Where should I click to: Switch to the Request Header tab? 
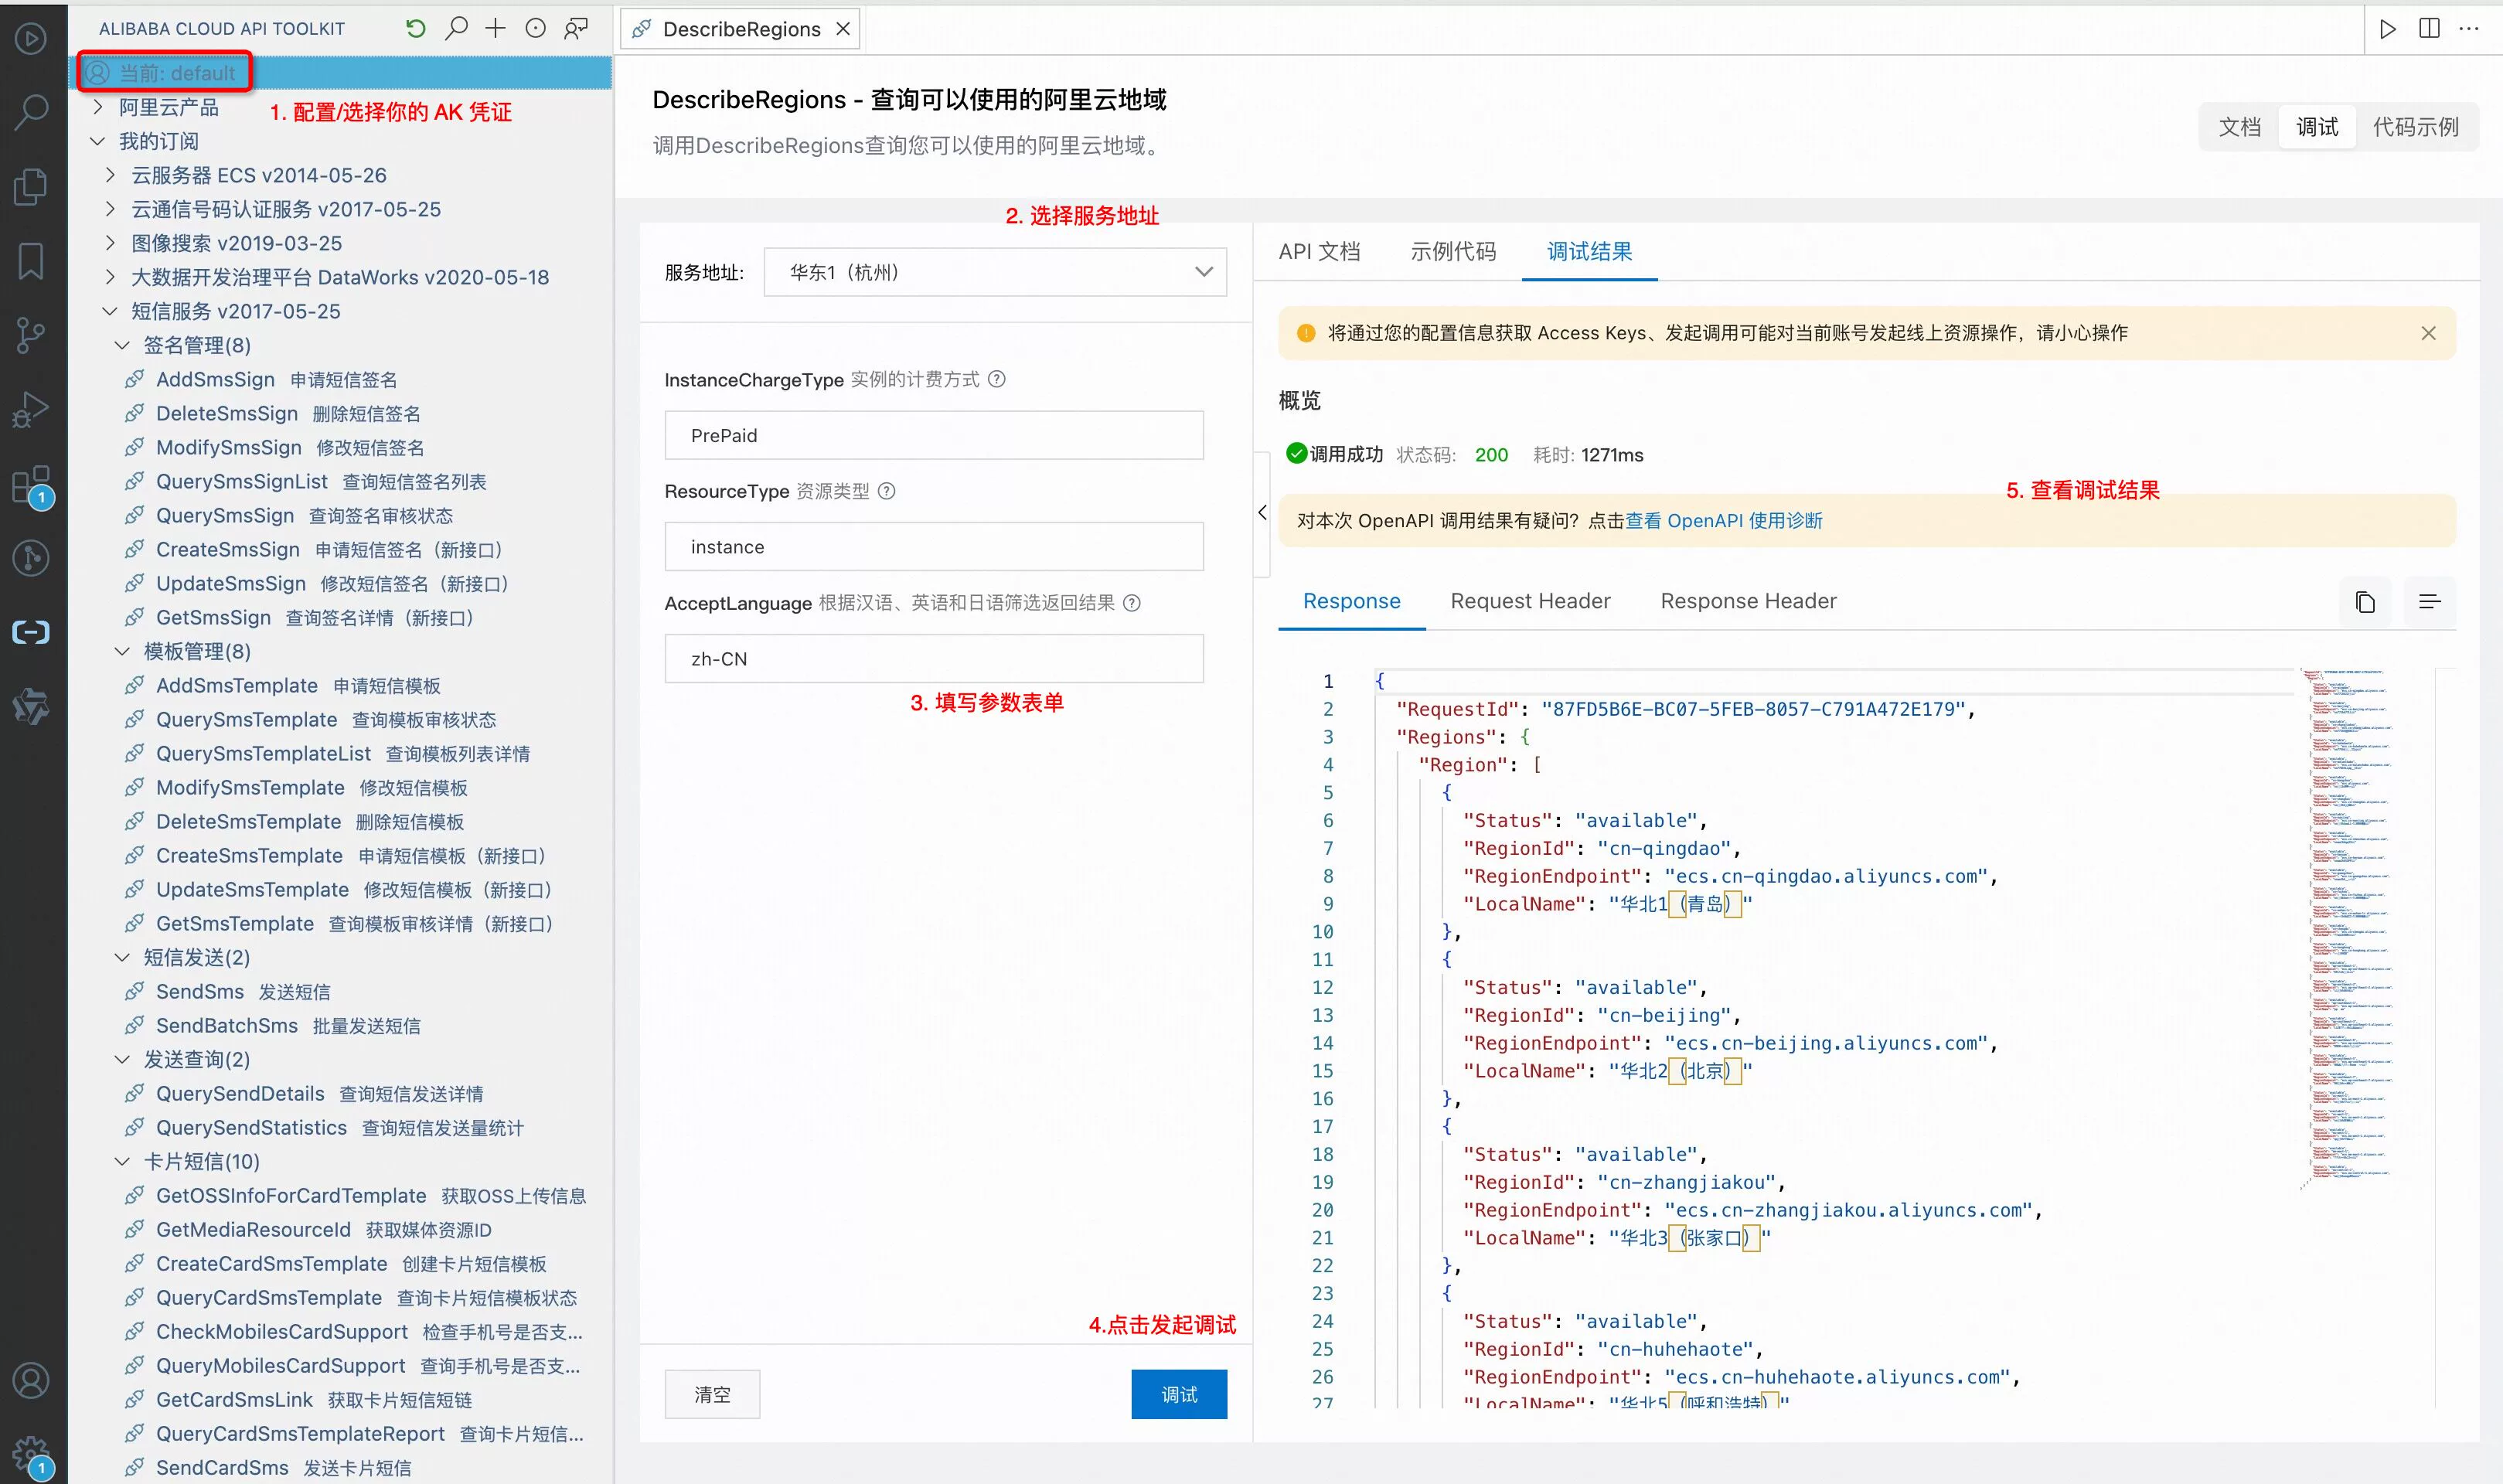coord(1530,601)
